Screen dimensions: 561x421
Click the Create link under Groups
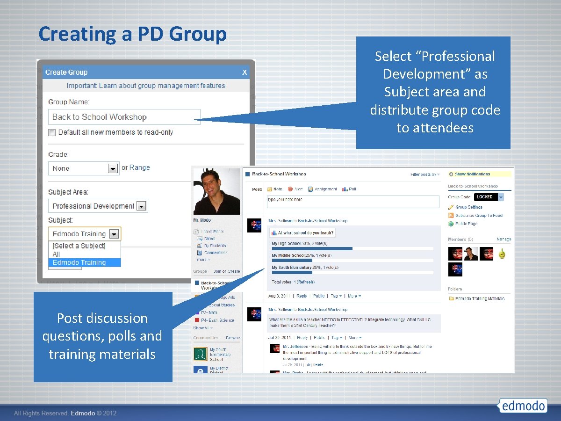tap(234, 271)
